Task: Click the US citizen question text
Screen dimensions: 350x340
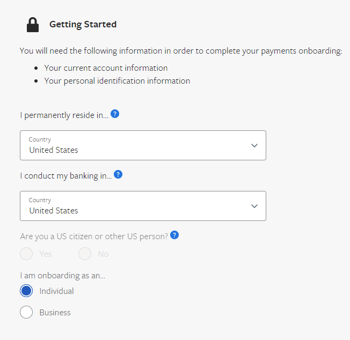Action: pos(94,236)
